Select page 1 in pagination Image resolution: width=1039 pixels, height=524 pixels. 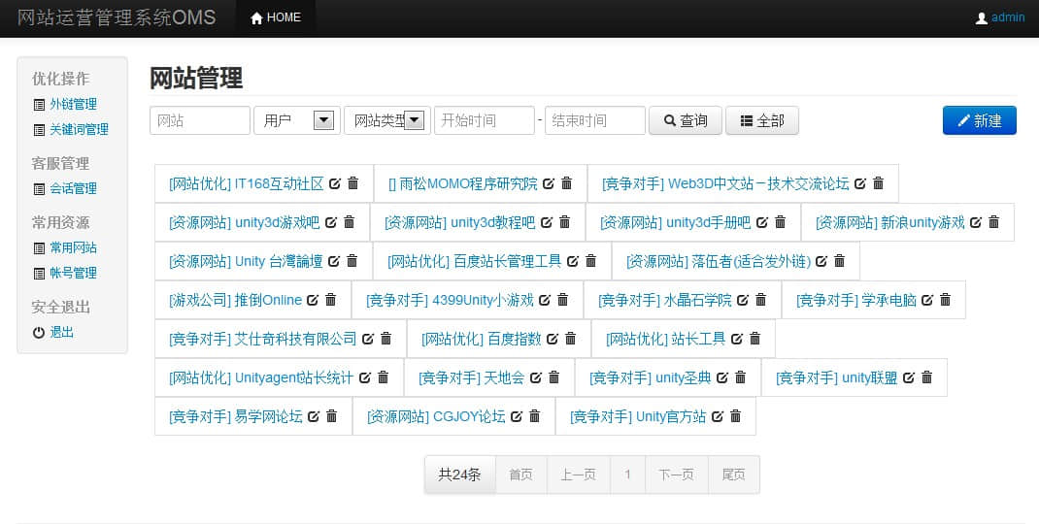coord(627,475)
